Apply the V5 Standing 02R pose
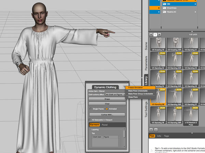The image size is (205, 153). coord(174,60)
